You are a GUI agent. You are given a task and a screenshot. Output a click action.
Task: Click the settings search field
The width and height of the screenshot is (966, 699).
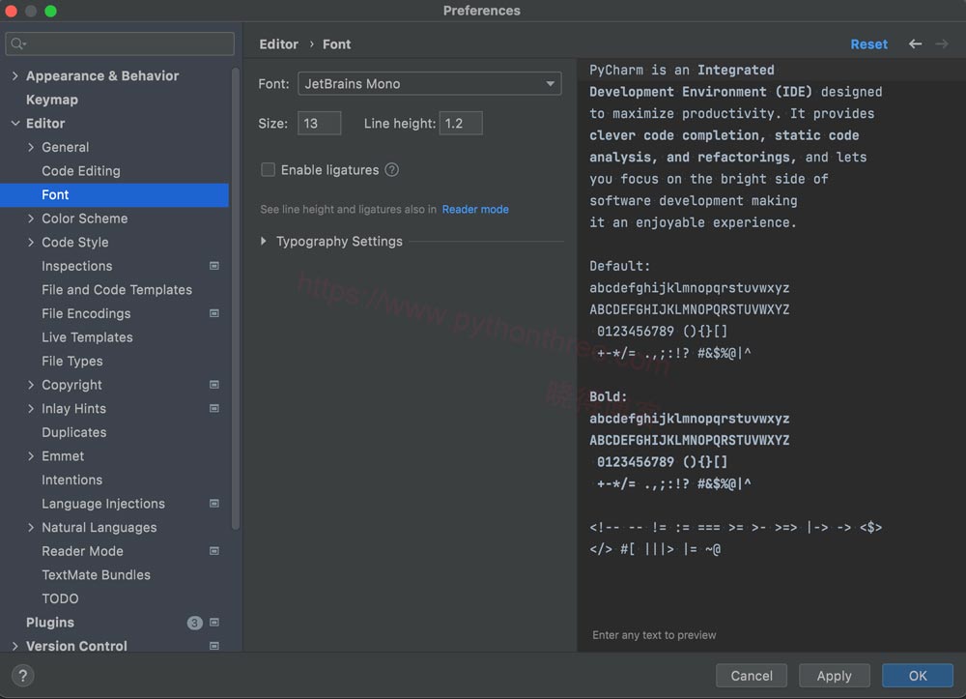pos(120,44)
